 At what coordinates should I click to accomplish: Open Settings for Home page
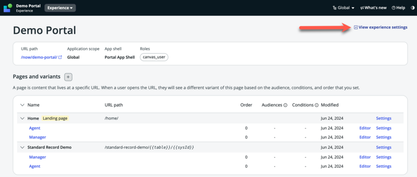[384, 118]
